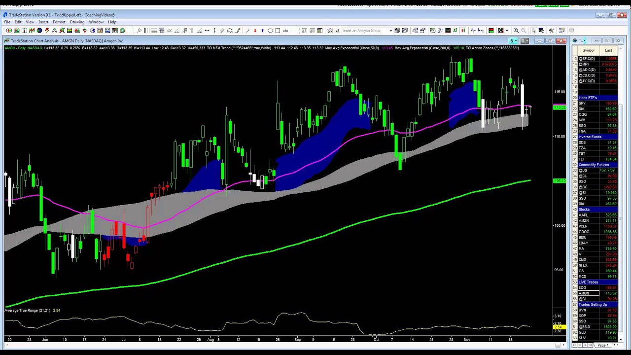Image resolution: width=631 pixels, height=355 pixels.
Task: Open the View menu
Action: (x=30, y=22)
